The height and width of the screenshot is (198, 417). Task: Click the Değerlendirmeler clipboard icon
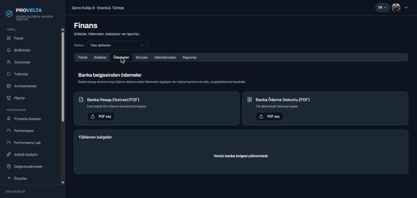point(9,167)
